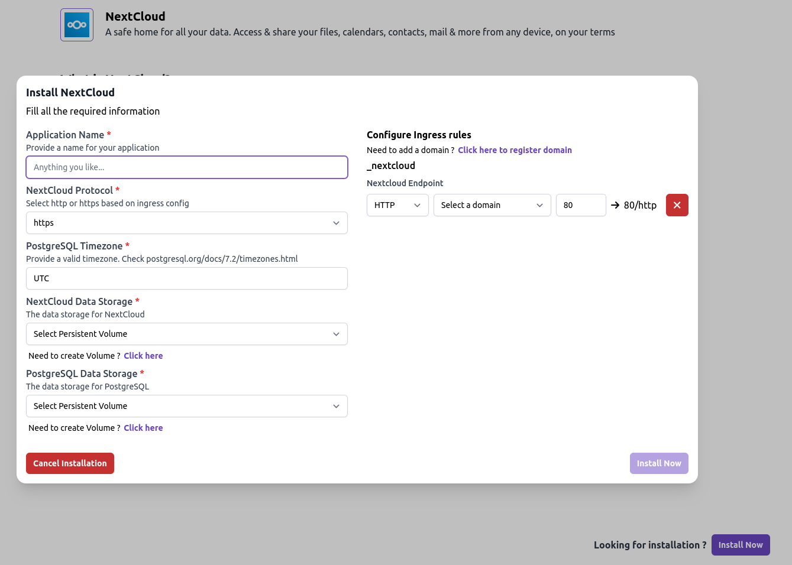Click the Looking for installation ? text

(x=650, y=545)
